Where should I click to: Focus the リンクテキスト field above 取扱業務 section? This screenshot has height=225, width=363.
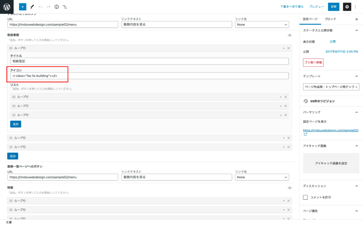[177, 24]
